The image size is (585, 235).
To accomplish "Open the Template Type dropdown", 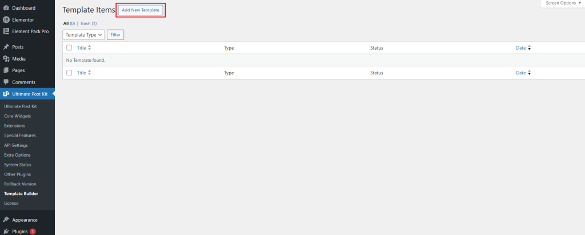I will coord(83,35).
